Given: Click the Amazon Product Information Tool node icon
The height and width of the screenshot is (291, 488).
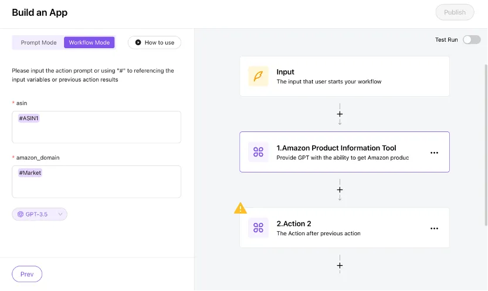Looking at the screenshot, I should tap(258, 152).
